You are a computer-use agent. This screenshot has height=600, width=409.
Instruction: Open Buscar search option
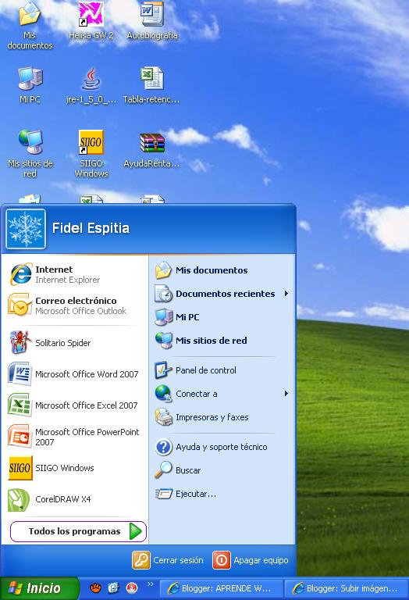[x=222, y=470]
